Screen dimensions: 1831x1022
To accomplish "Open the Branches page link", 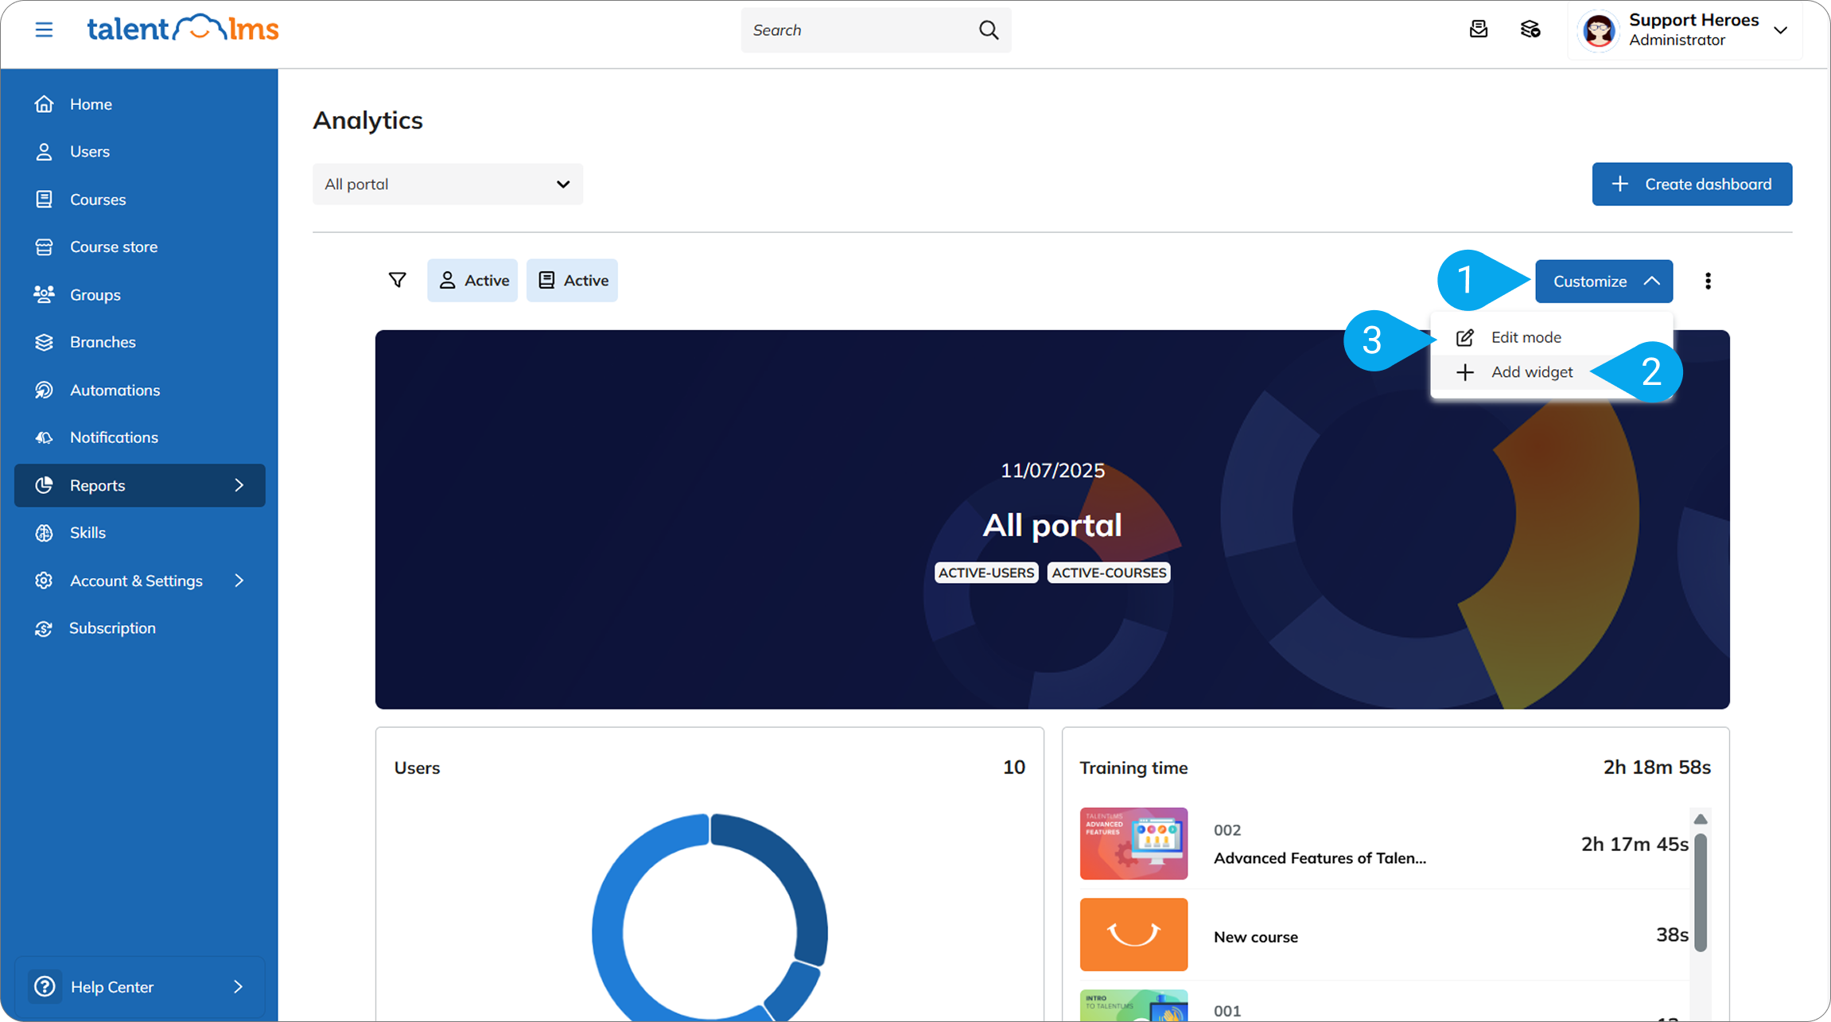I will coord(103,342).
